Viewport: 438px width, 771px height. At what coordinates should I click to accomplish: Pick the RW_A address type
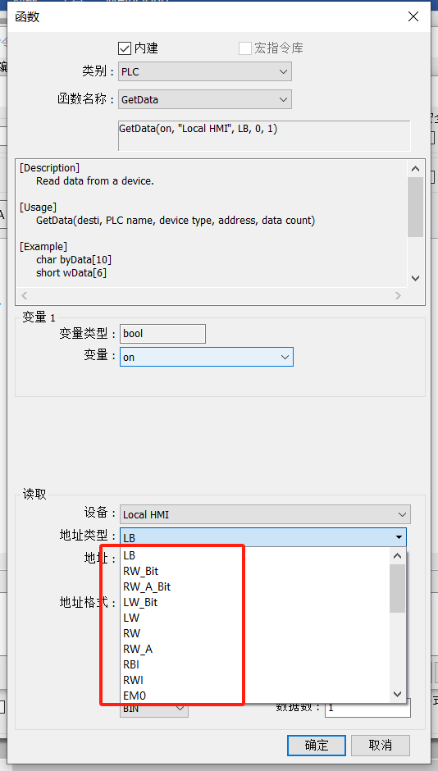pos(138,649)
